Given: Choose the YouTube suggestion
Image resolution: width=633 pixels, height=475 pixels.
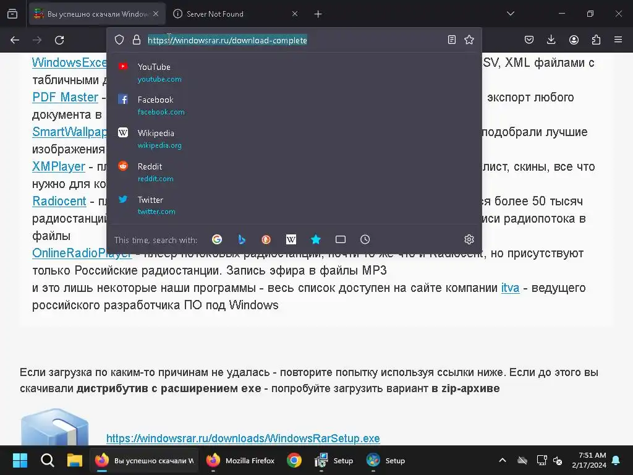Looking at the screenshot, I should 294,73.
